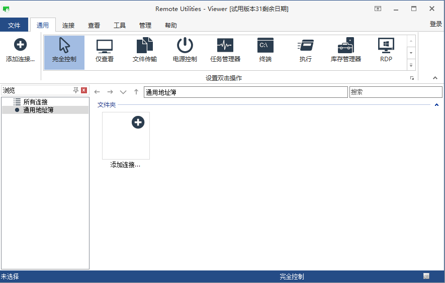This screenshot has width=445, height=283.
Task: Click 添加连接 plus icon in ribbon
Action: [20, 45]
